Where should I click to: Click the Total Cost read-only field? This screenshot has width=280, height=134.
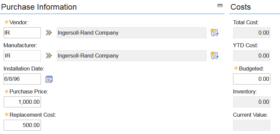point(251,33)
